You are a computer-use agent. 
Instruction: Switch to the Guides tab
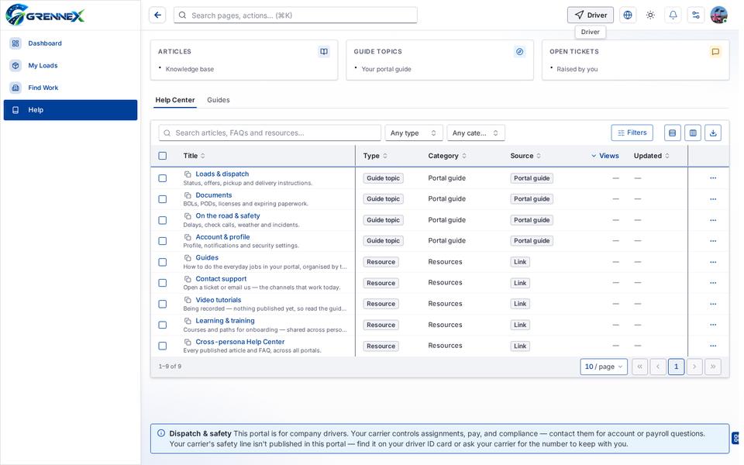coord(219,100)
